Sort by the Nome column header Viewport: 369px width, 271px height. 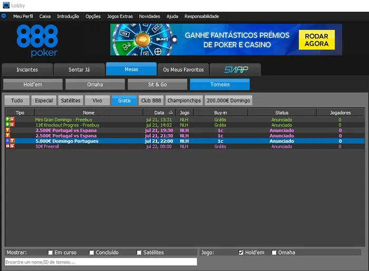pos(89,113)
